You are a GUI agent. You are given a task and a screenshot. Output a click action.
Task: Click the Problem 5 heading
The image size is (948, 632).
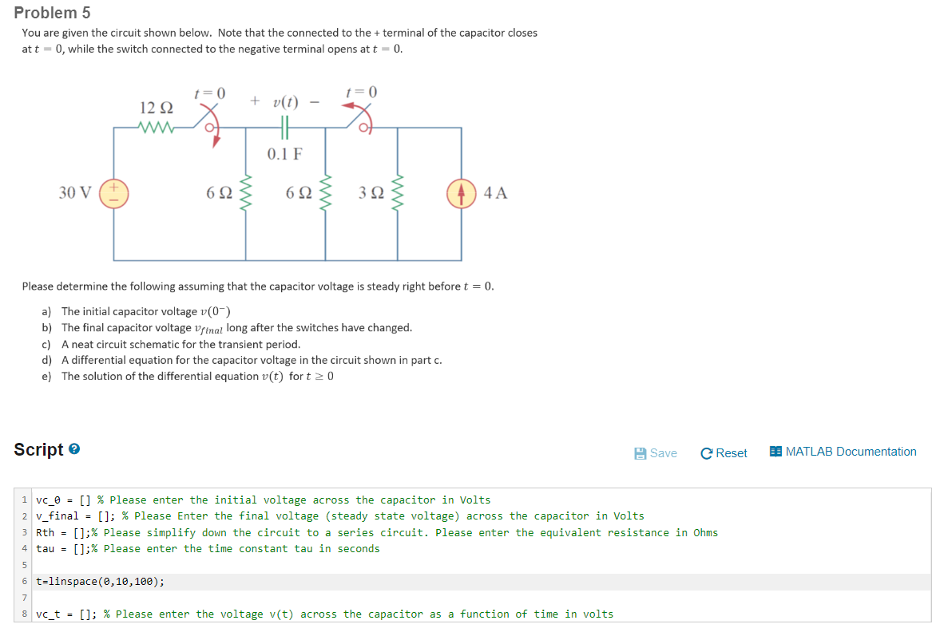click(x=52, y=13)
